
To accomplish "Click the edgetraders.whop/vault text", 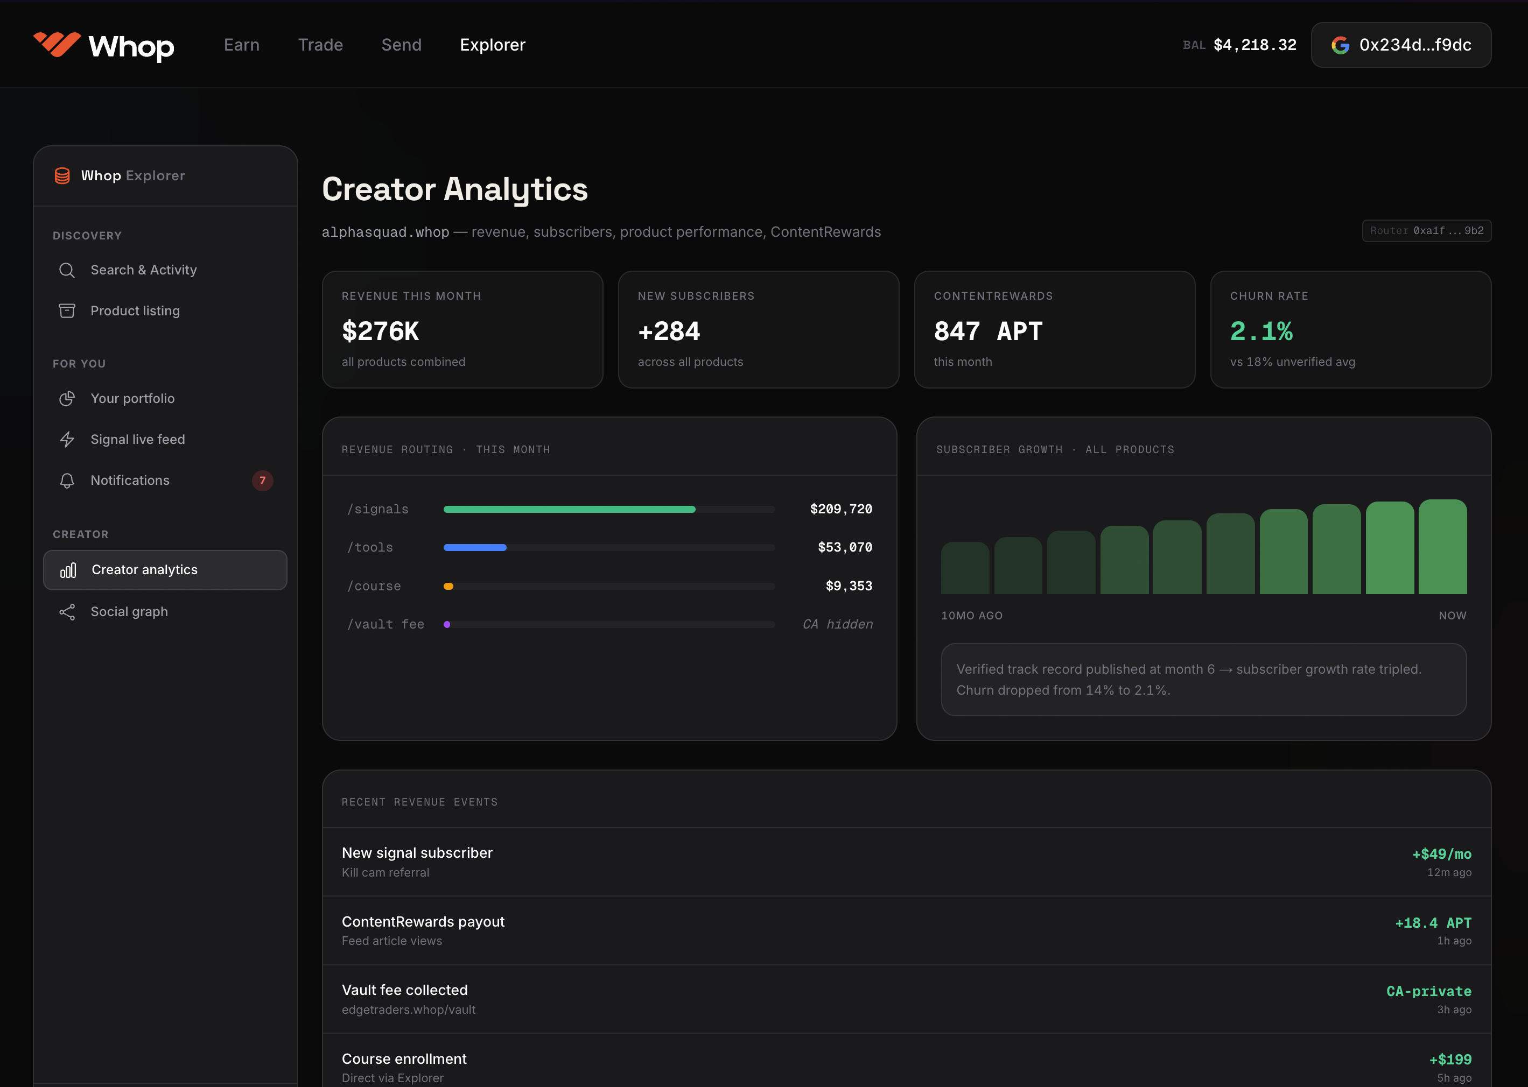I will click(x=409, y=1010).
